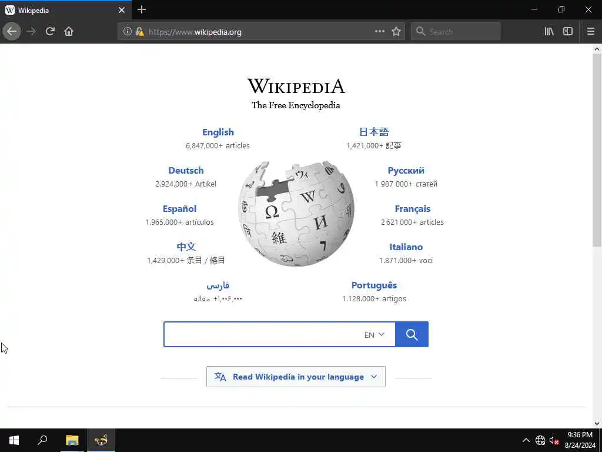The image size is (602, 452).
Task: Open the 日本語 Wikipedia link
Action: coord(374,132)
